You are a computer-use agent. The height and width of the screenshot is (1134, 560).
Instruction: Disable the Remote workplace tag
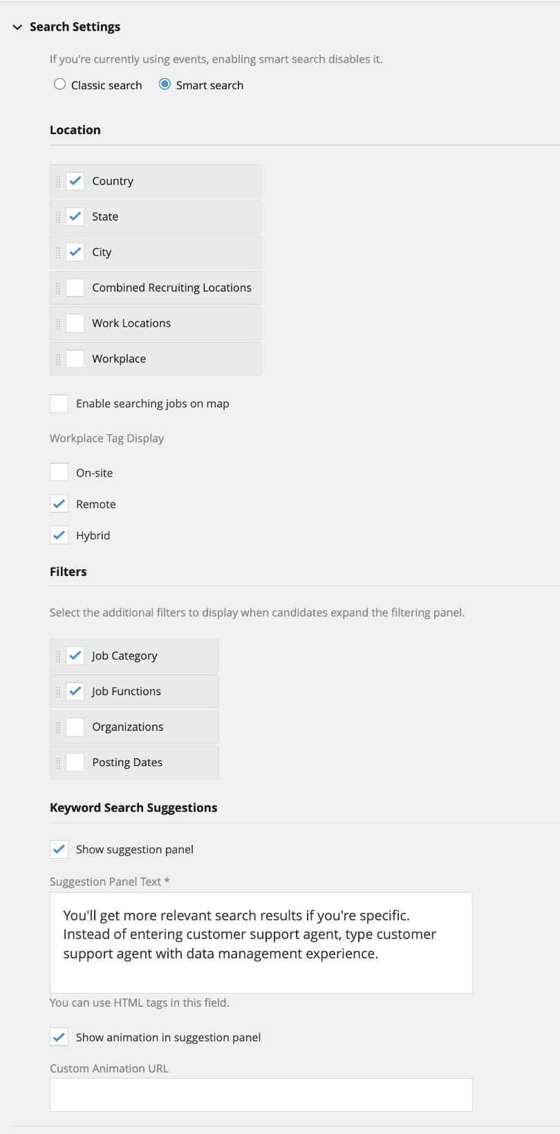(59, 503)
